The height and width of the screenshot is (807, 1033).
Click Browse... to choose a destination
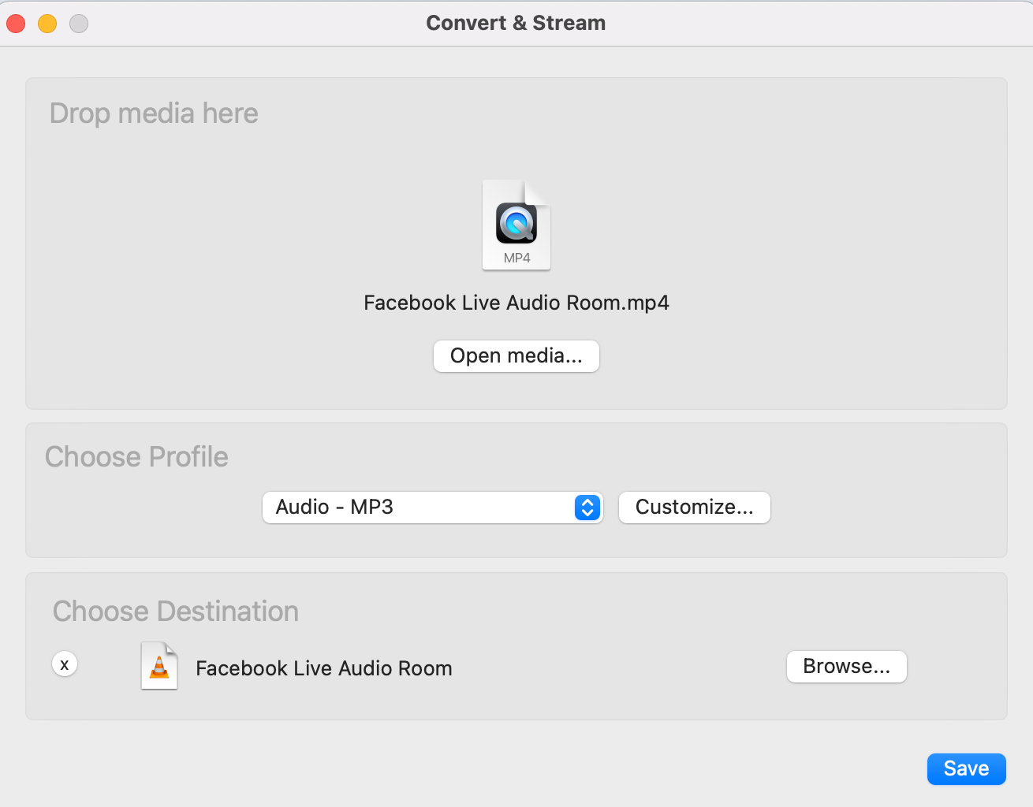tap(847, 667)
